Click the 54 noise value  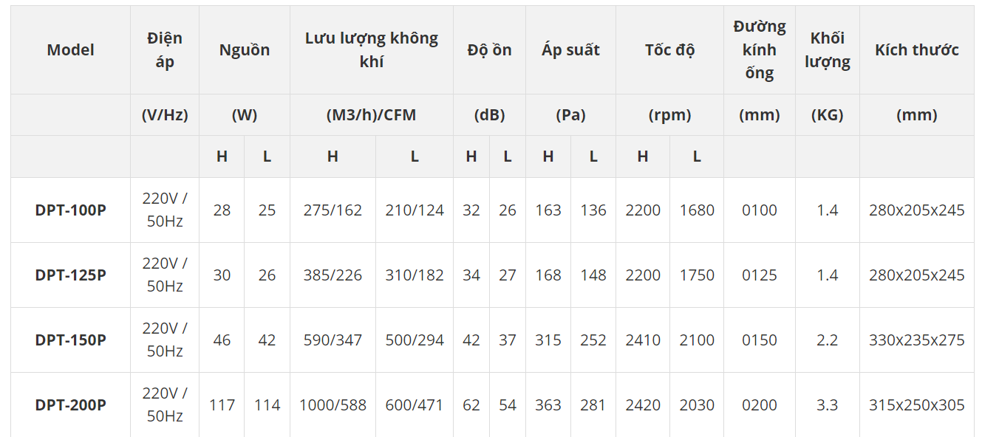508,405
